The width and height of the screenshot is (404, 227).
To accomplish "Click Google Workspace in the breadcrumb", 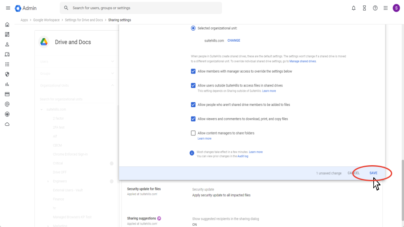I will (46, 20).
